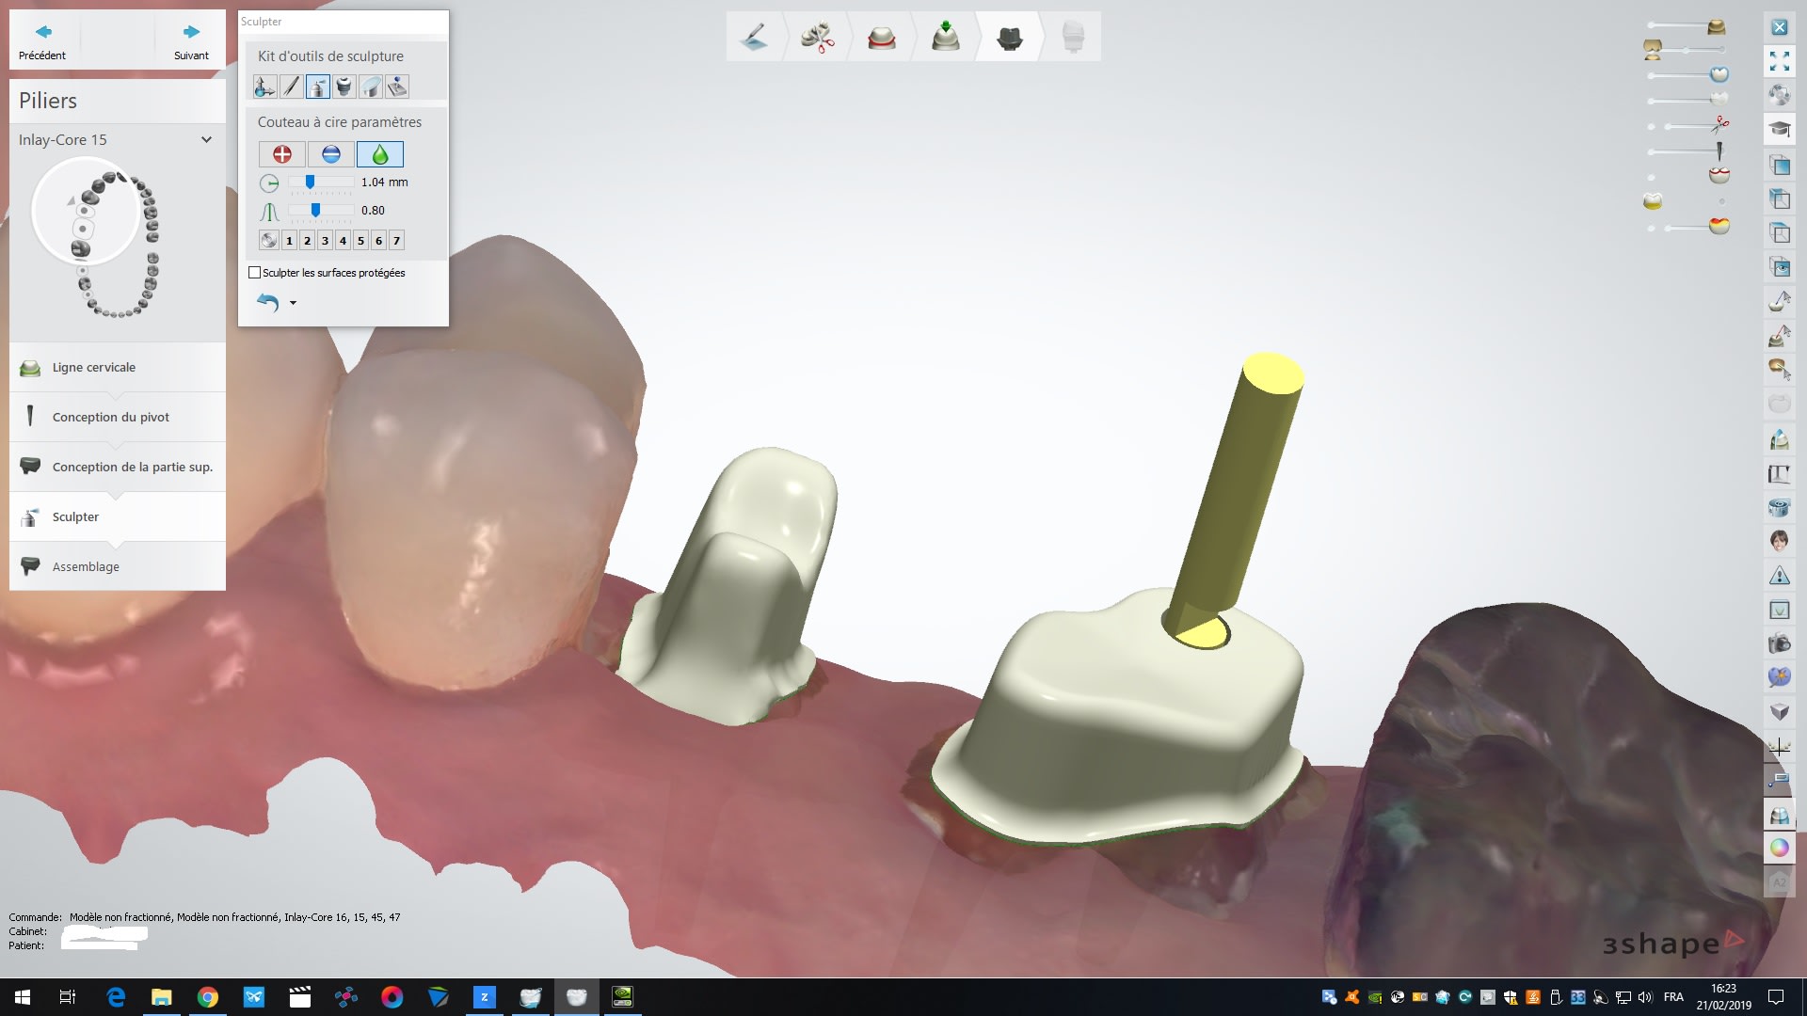Screen dimensions: 1807x1016
Task: Click the Précédent button
Action: click(42, 40)
